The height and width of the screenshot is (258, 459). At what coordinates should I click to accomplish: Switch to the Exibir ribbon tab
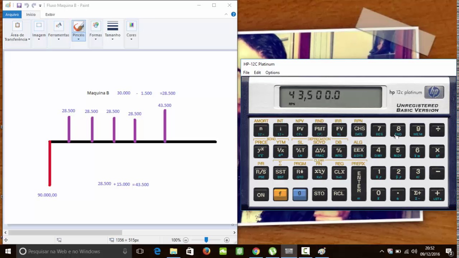coord(50,14)
